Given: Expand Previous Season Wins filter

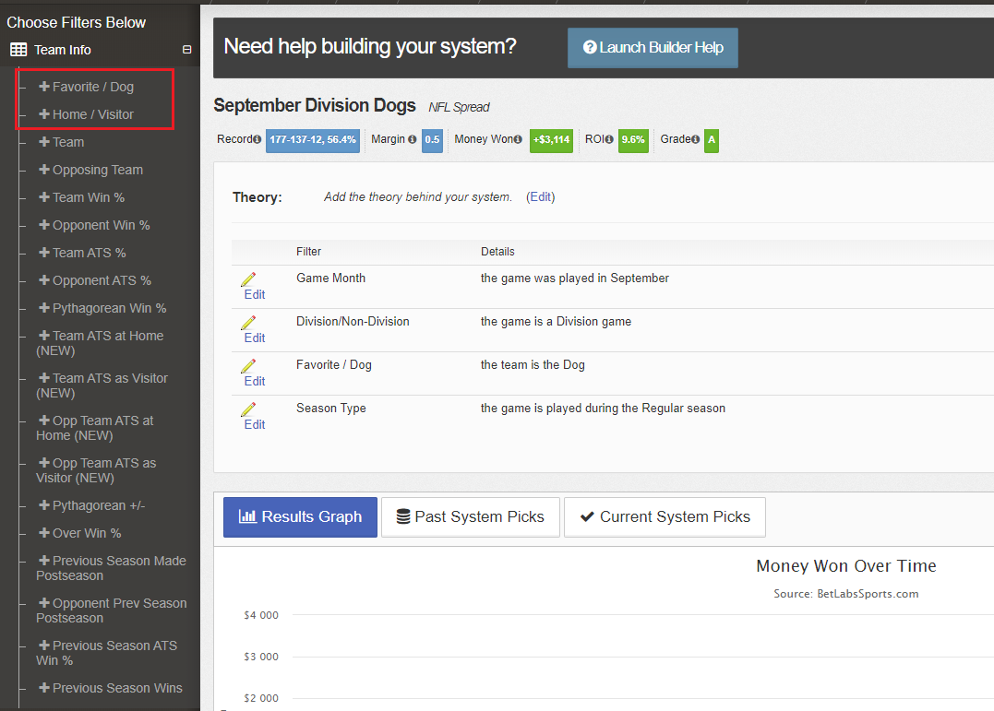Looking at the screenshot, I should click(110, 688).
